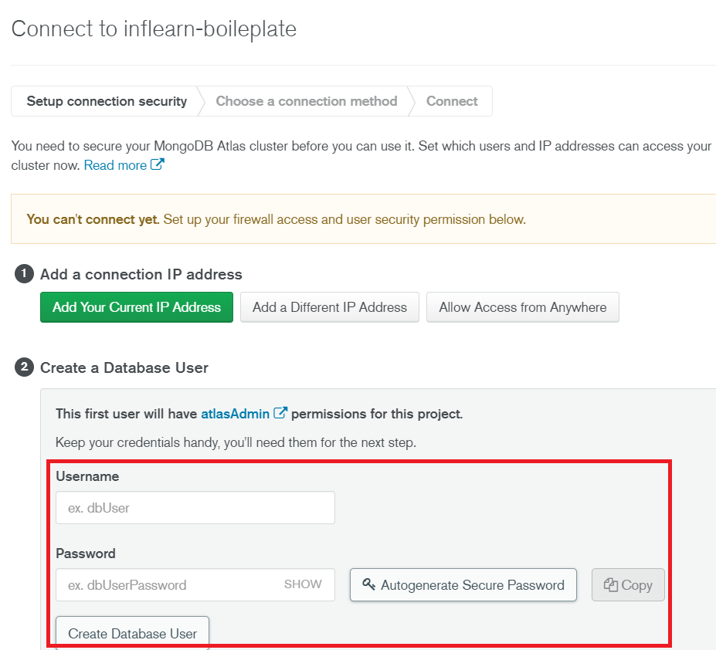Image resolution: width=716 pixels, height=650 pixels.
Task: Click Add a Different IP Address button
Action: [x=330, y=307]
